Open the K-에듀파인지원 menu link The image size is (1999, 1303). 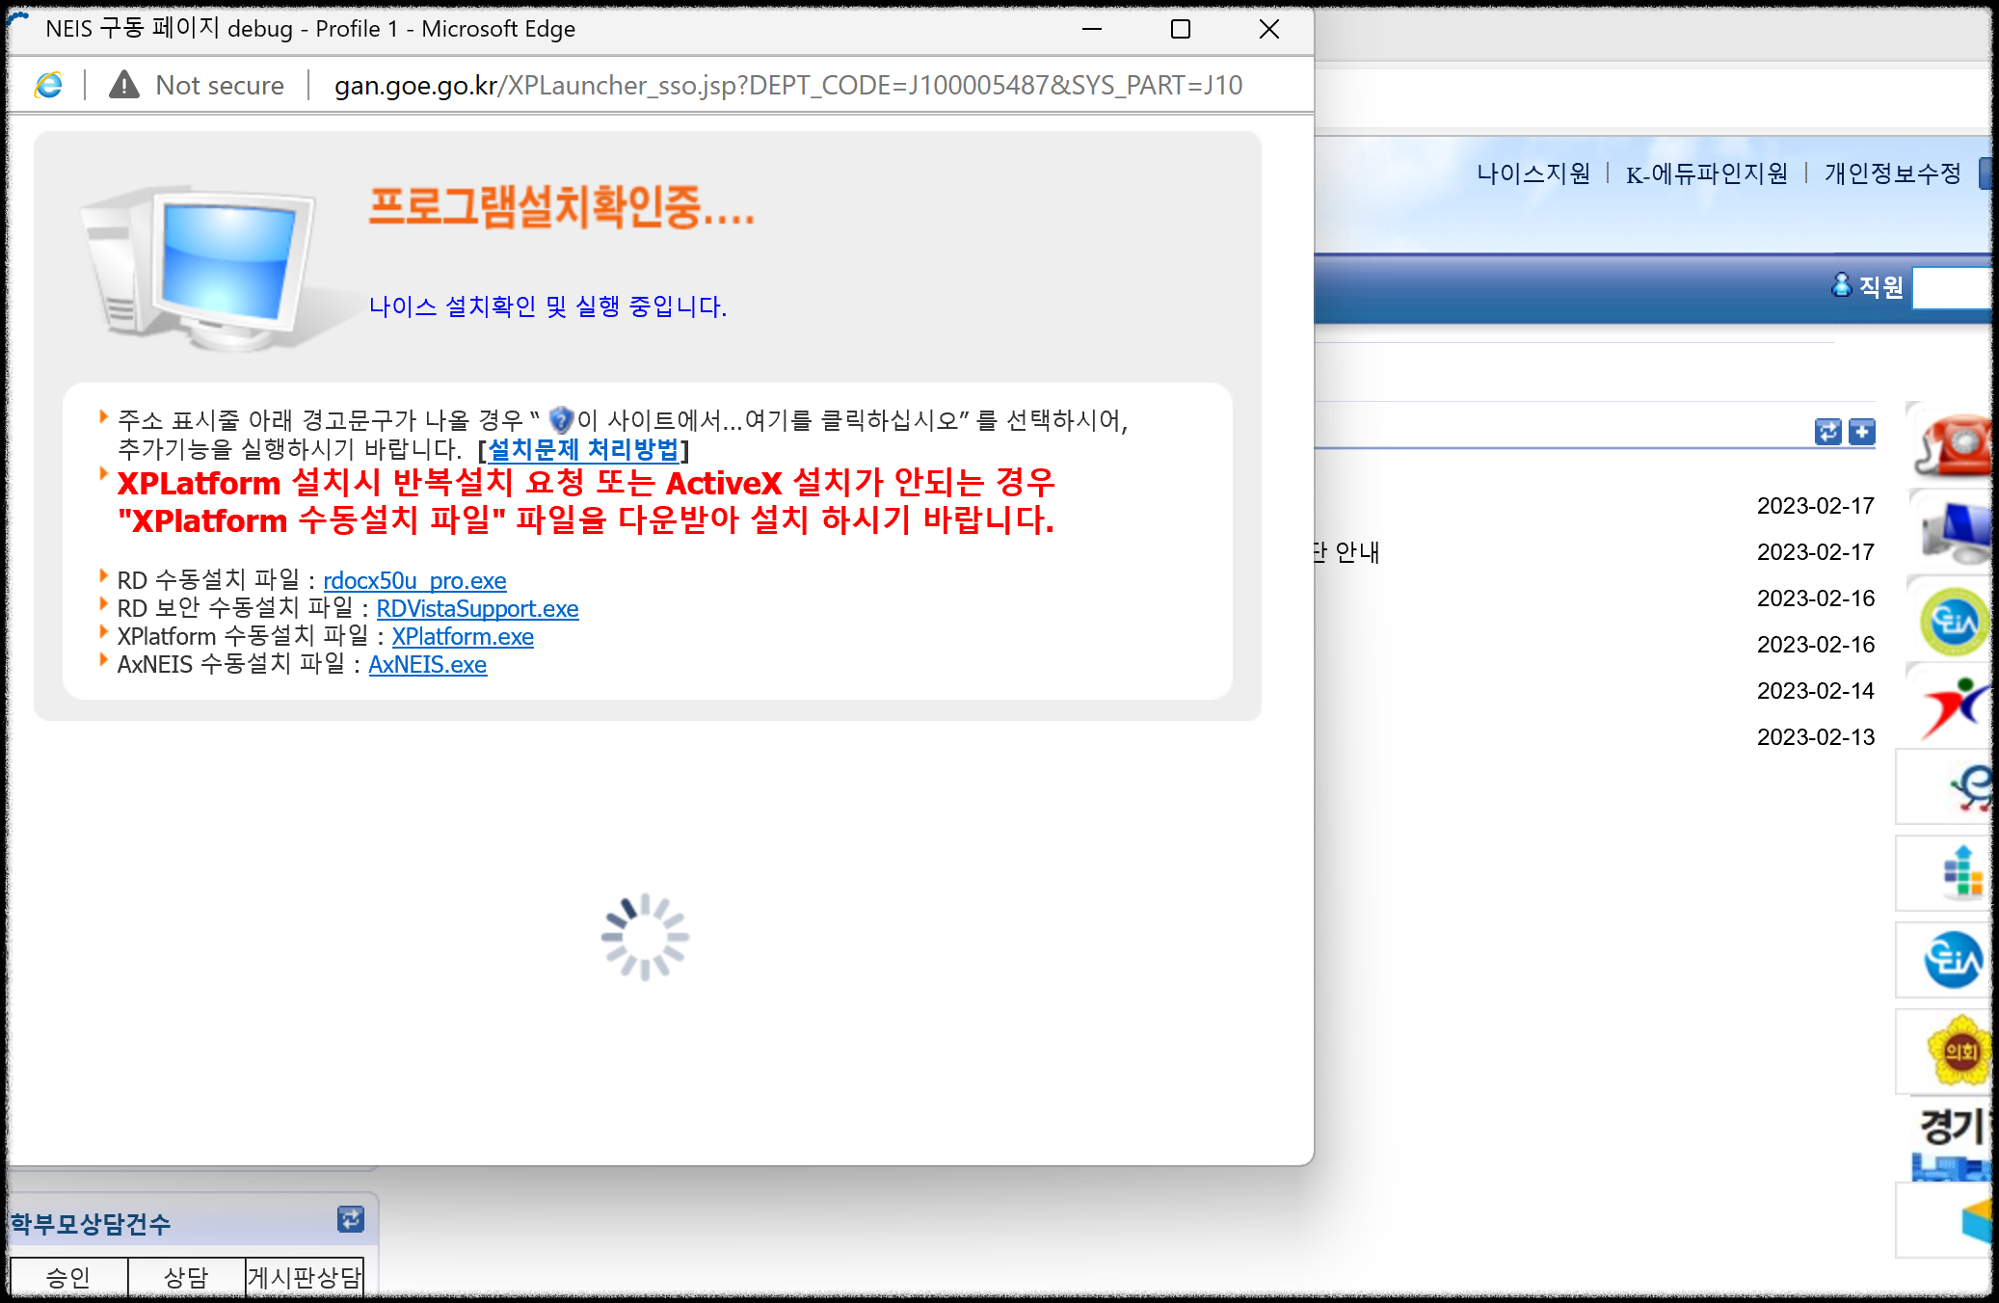click(1706, 173)
